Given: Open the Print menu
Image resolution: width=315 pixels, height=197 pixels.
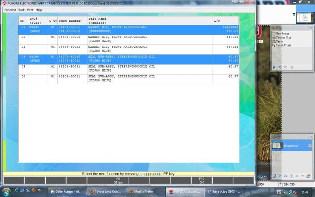Looking at the screenshot, I should (x=30, y=9).
